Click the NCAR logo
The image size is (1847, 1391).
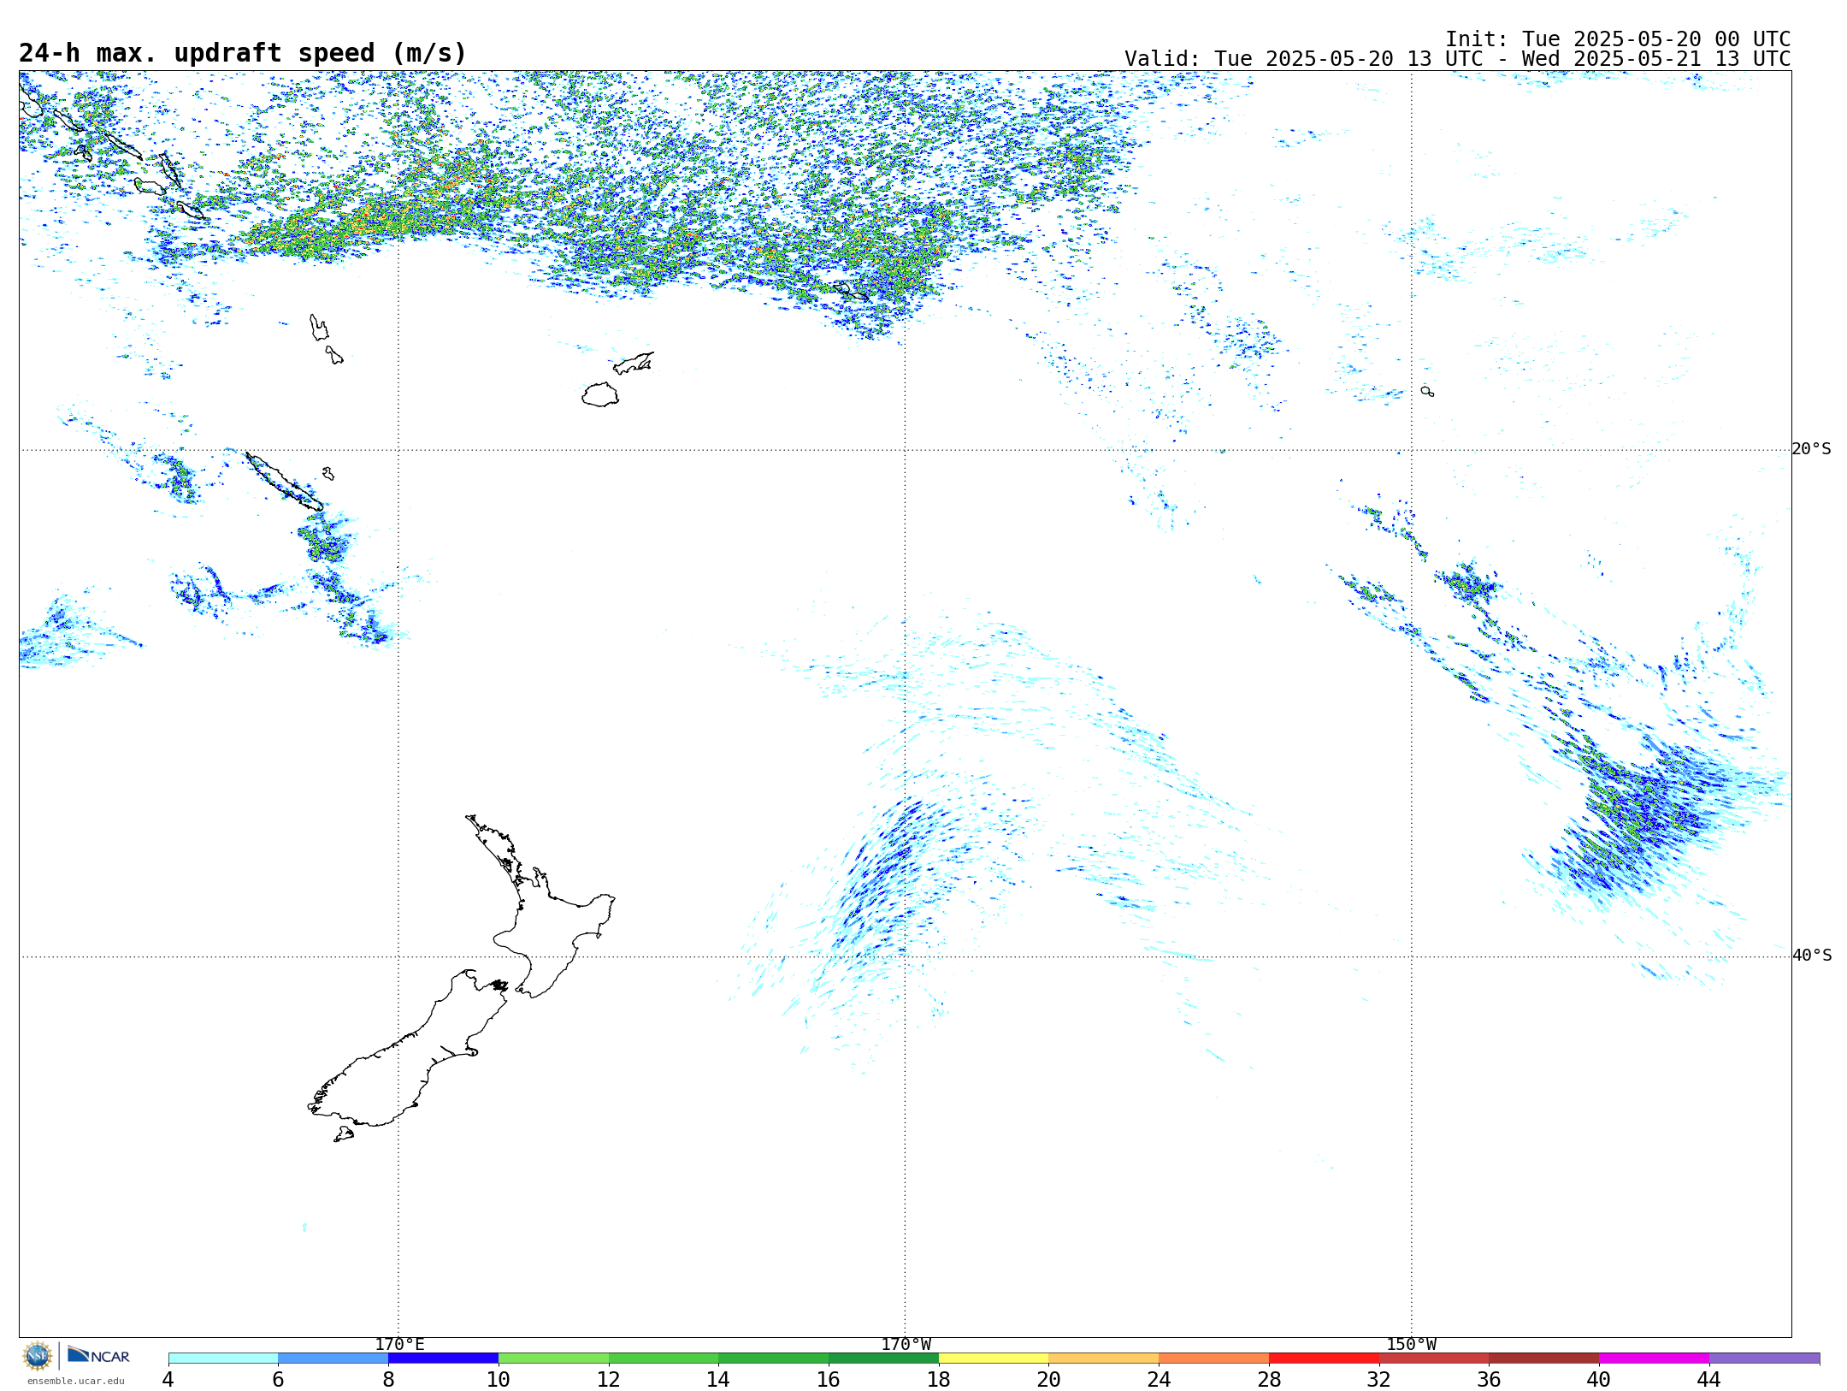pyautogui.click(x=98, y=1355)
